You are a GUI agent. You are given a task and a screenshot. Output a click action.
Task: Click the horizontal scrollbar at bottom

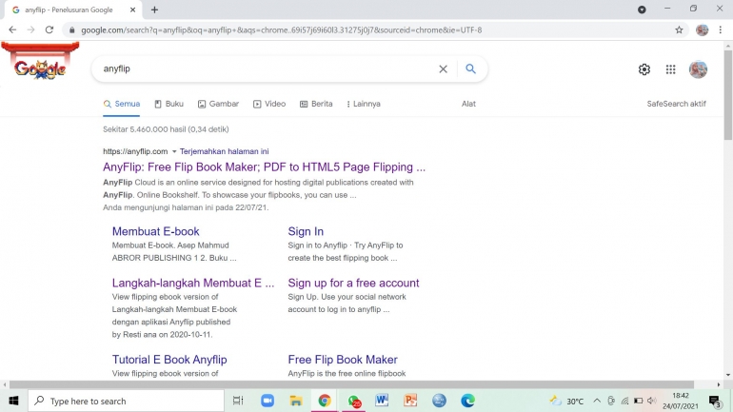(351, 384)
